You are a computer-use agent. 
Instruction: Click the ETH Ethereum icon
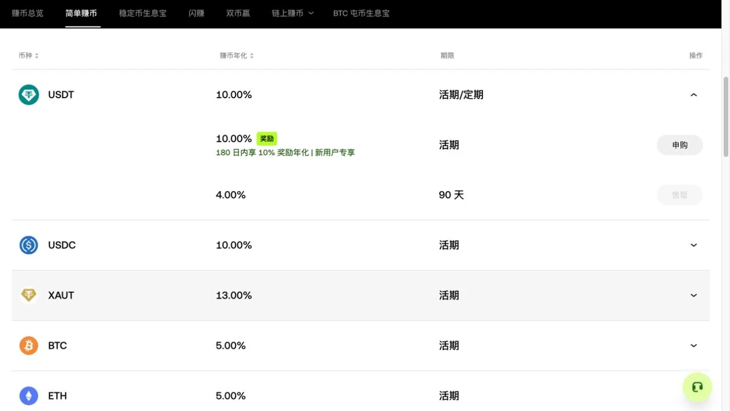point(29,396)
